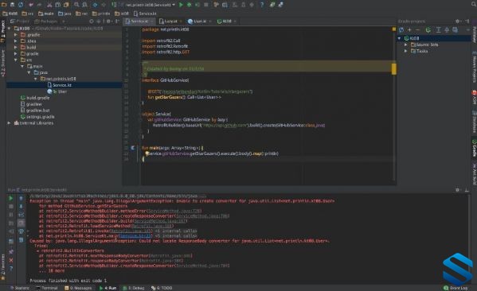
Task: Click the plus icon in Gradle panel
Action: click(409, 29)
